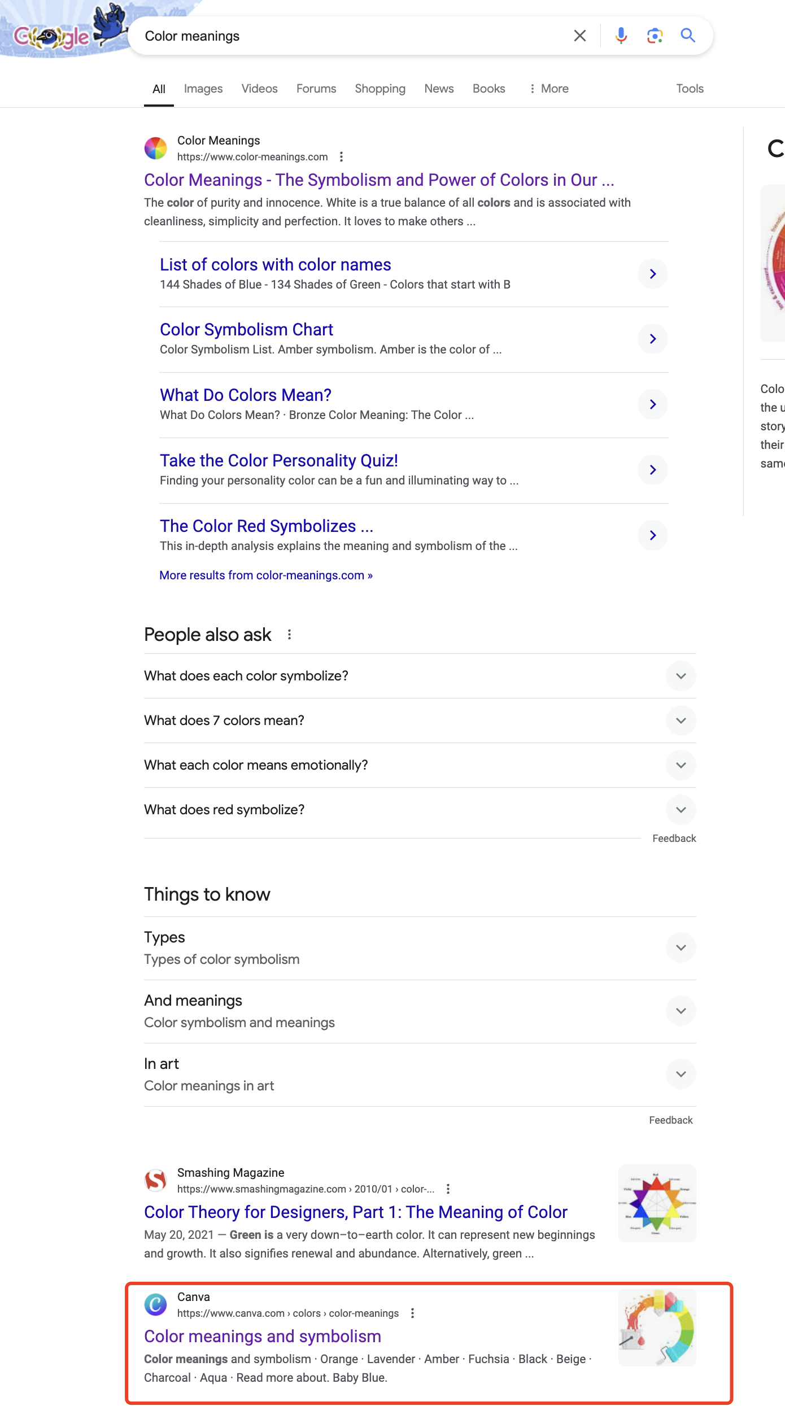Expand 'In art' color meanings section
785x1406 pixels.
(420, 1075)
